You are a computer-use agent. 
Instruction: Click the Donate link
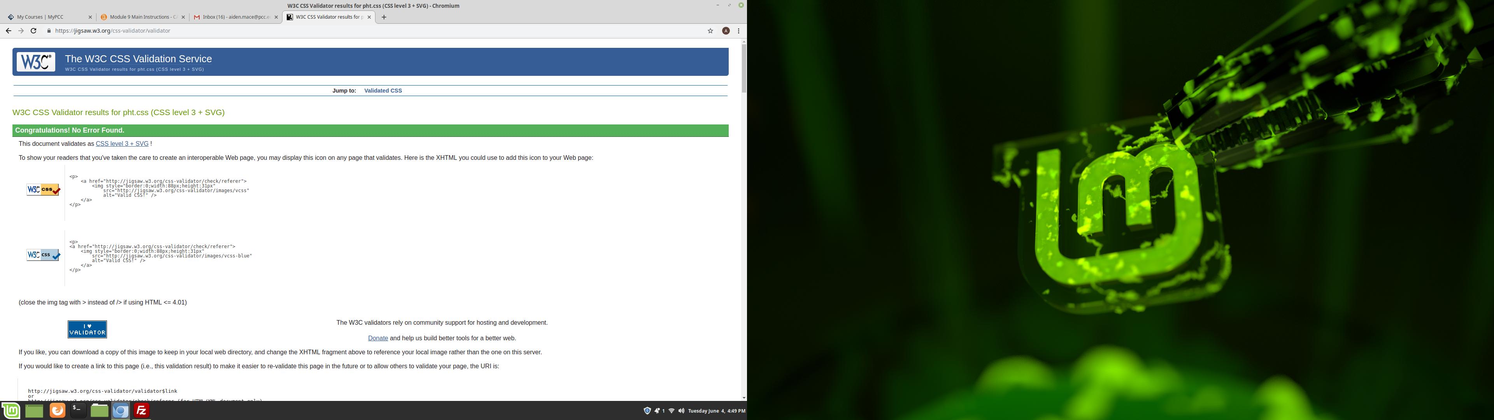click(377, 338)
